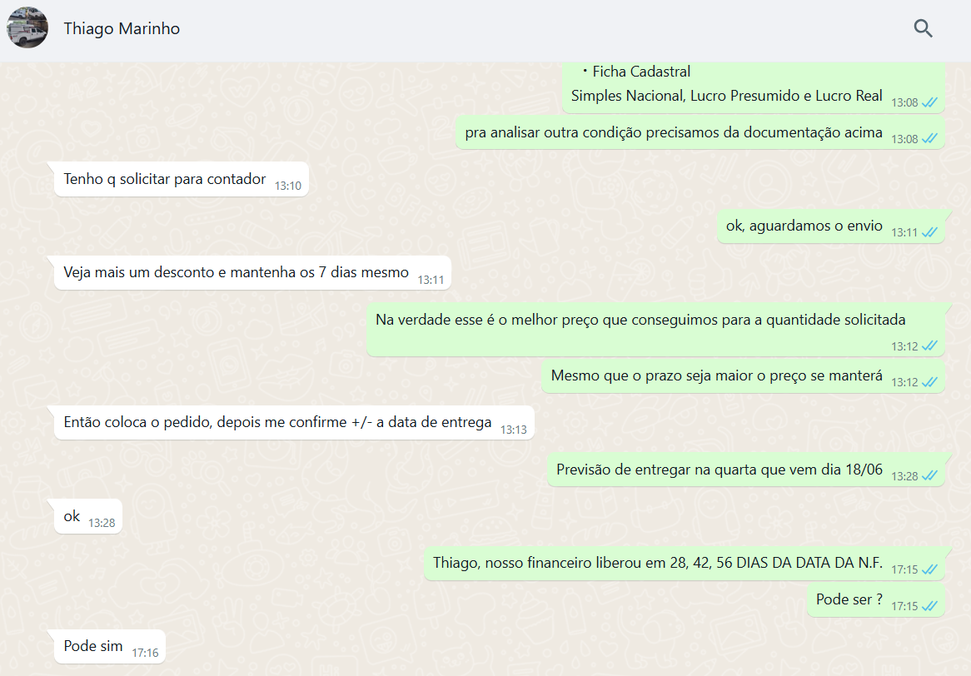971x676 pixels.
Task: Click ticks on 'pra analisar outra condição' message
Action: (x=929, y=139)
